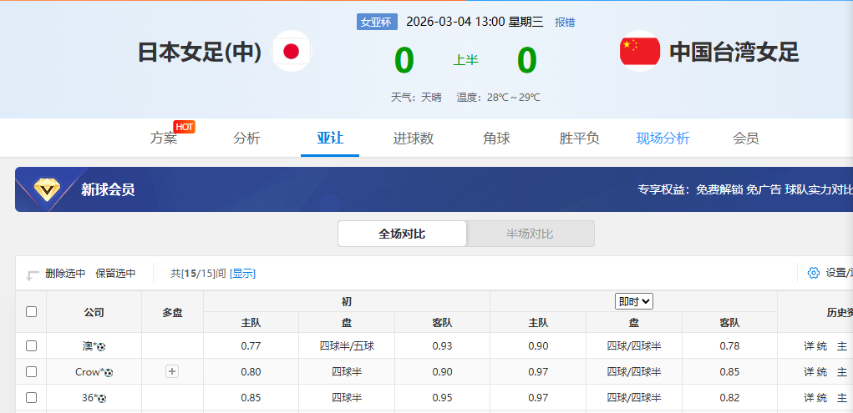This screenshot has height=413, width=853.
Task: Open settings via the gear icon
Action: tap(813, 273)
